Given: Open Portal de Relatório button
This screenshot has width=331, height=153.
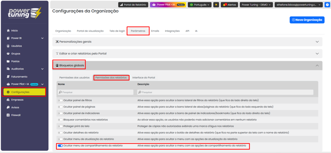Looking at the screenshot, I should pos(133,5).
